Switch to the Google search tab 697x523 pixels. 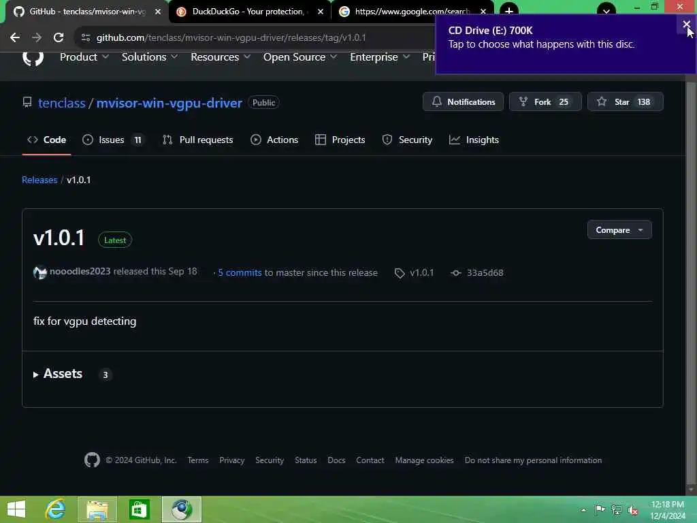coord(411,12)
